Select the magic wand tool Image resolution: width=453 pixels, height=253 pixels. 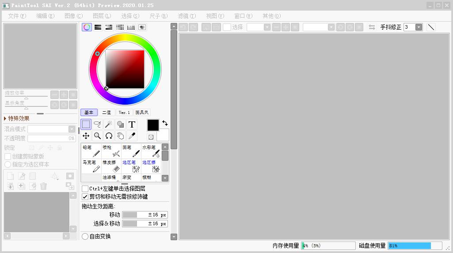pos(109,125)
